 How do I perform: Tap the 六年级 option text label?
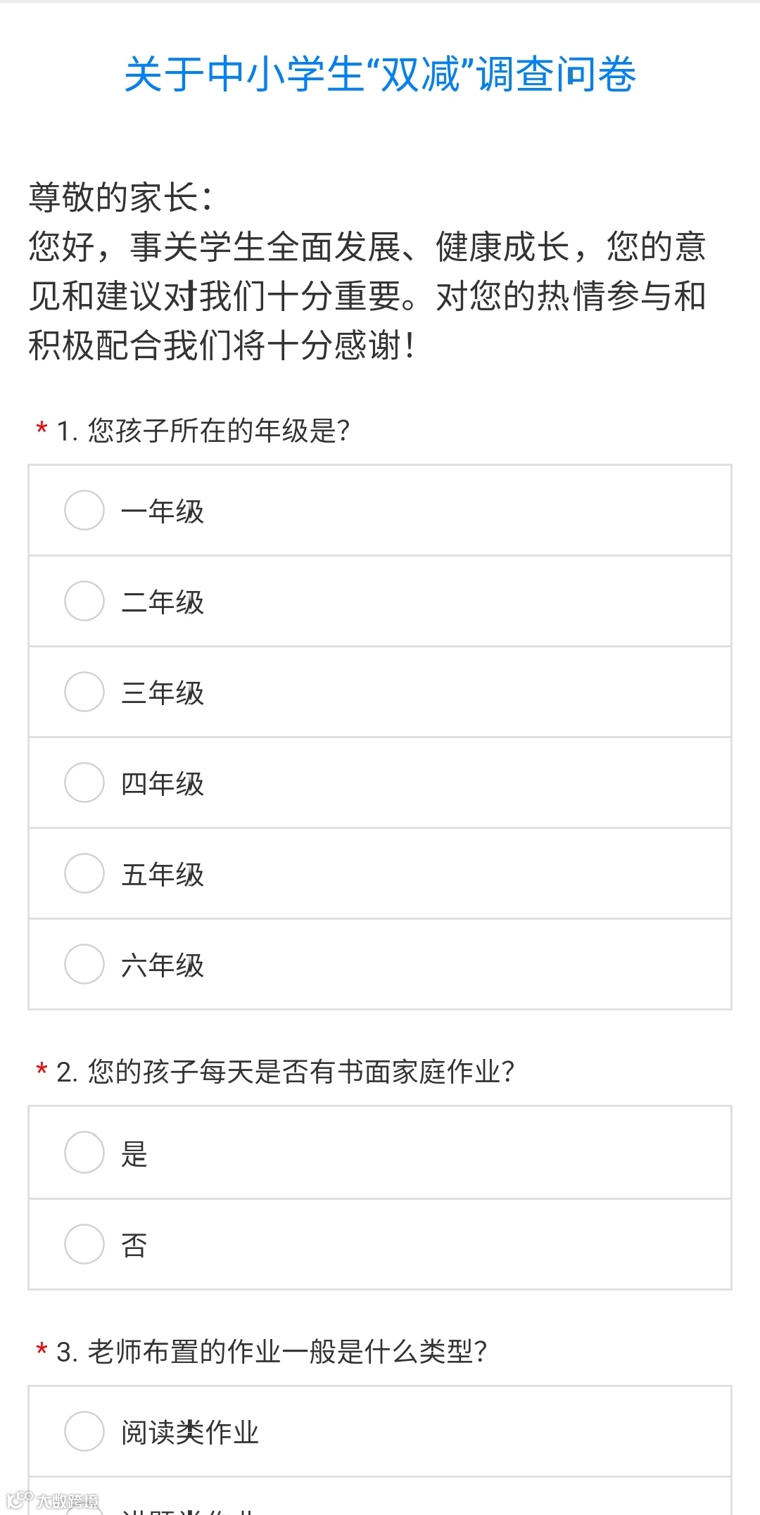click(x=163, y=965)
